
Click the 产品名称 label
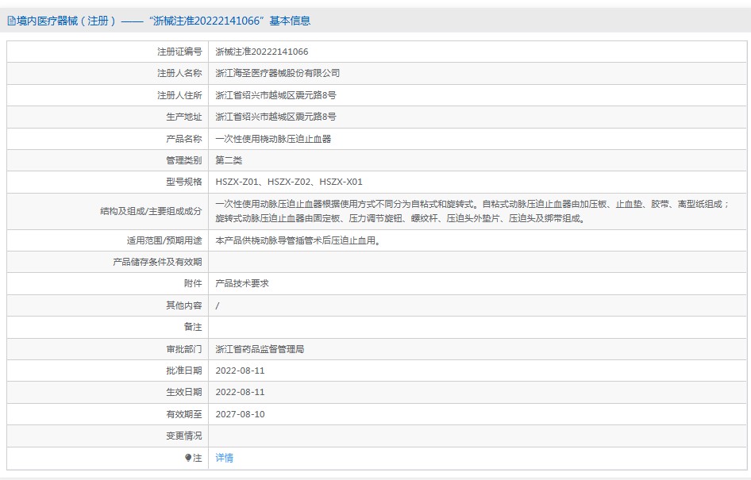[x=184, y=139]
